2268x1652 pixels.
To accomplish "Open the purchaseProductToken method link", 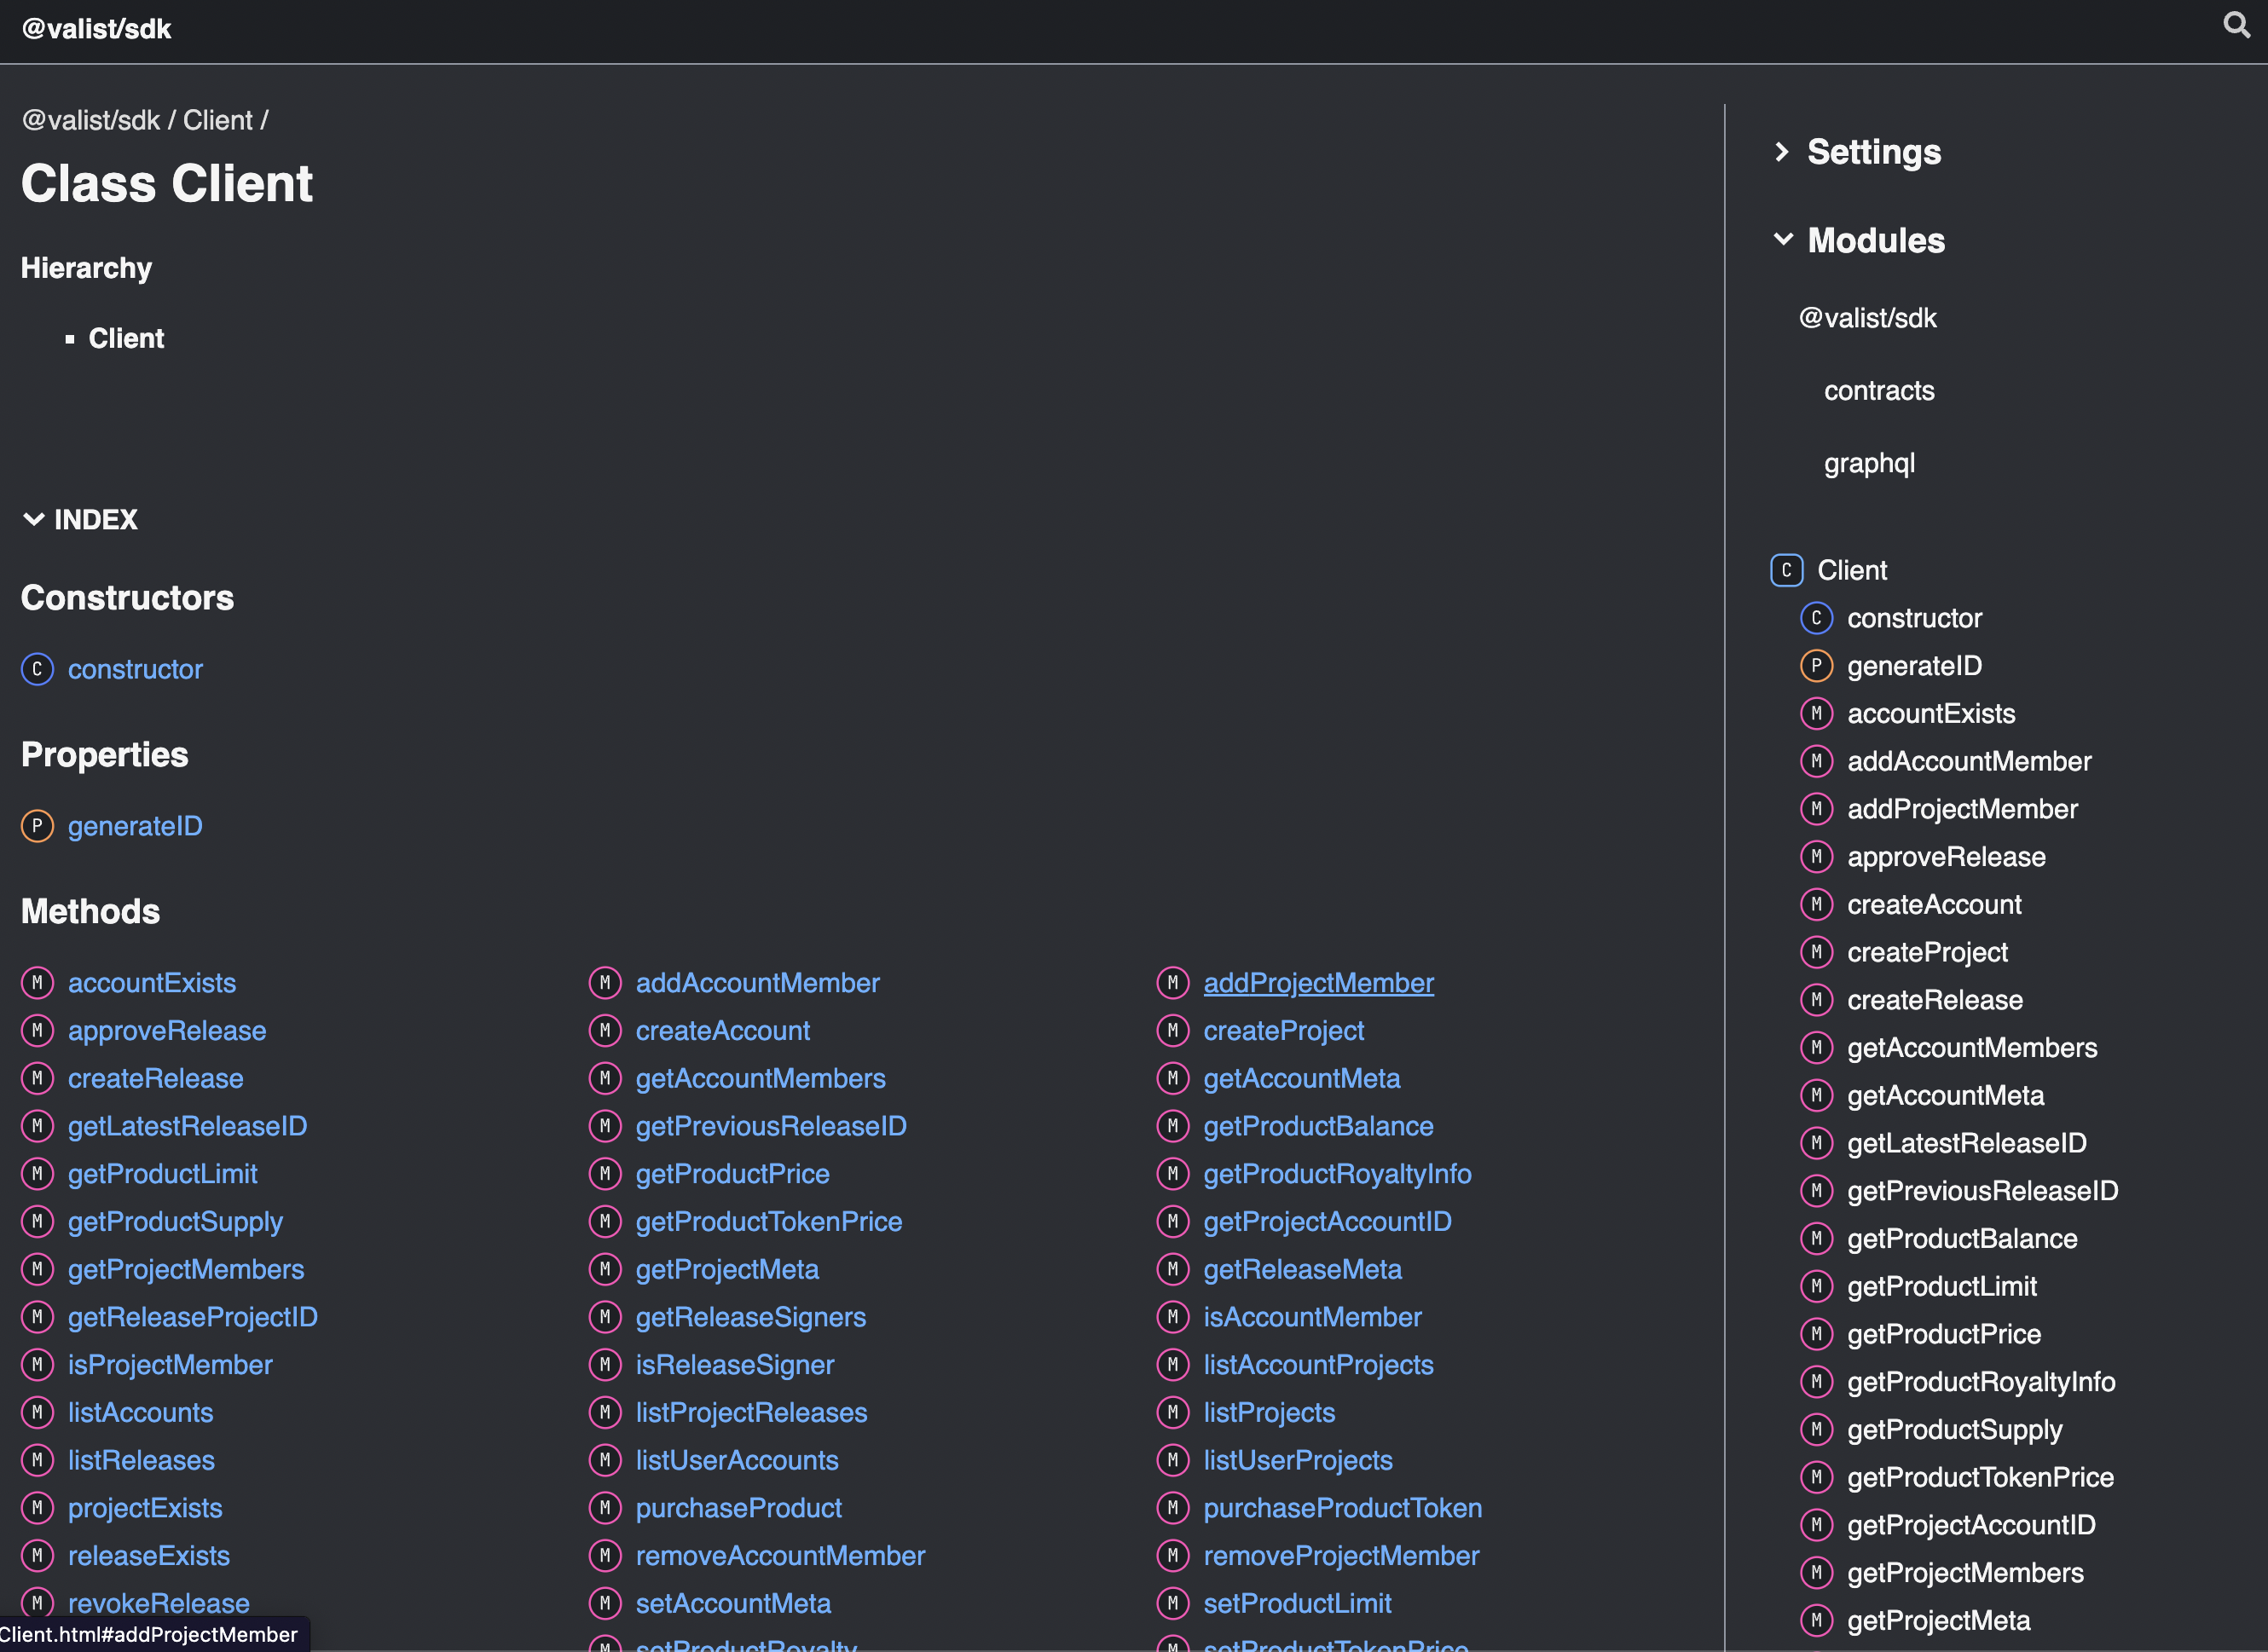I will coord(1342,1508).
